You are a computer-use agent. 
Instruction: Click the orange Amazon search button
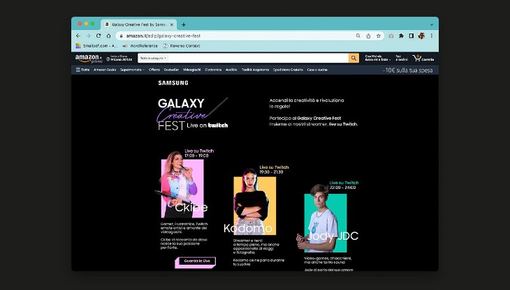point(354,58)
